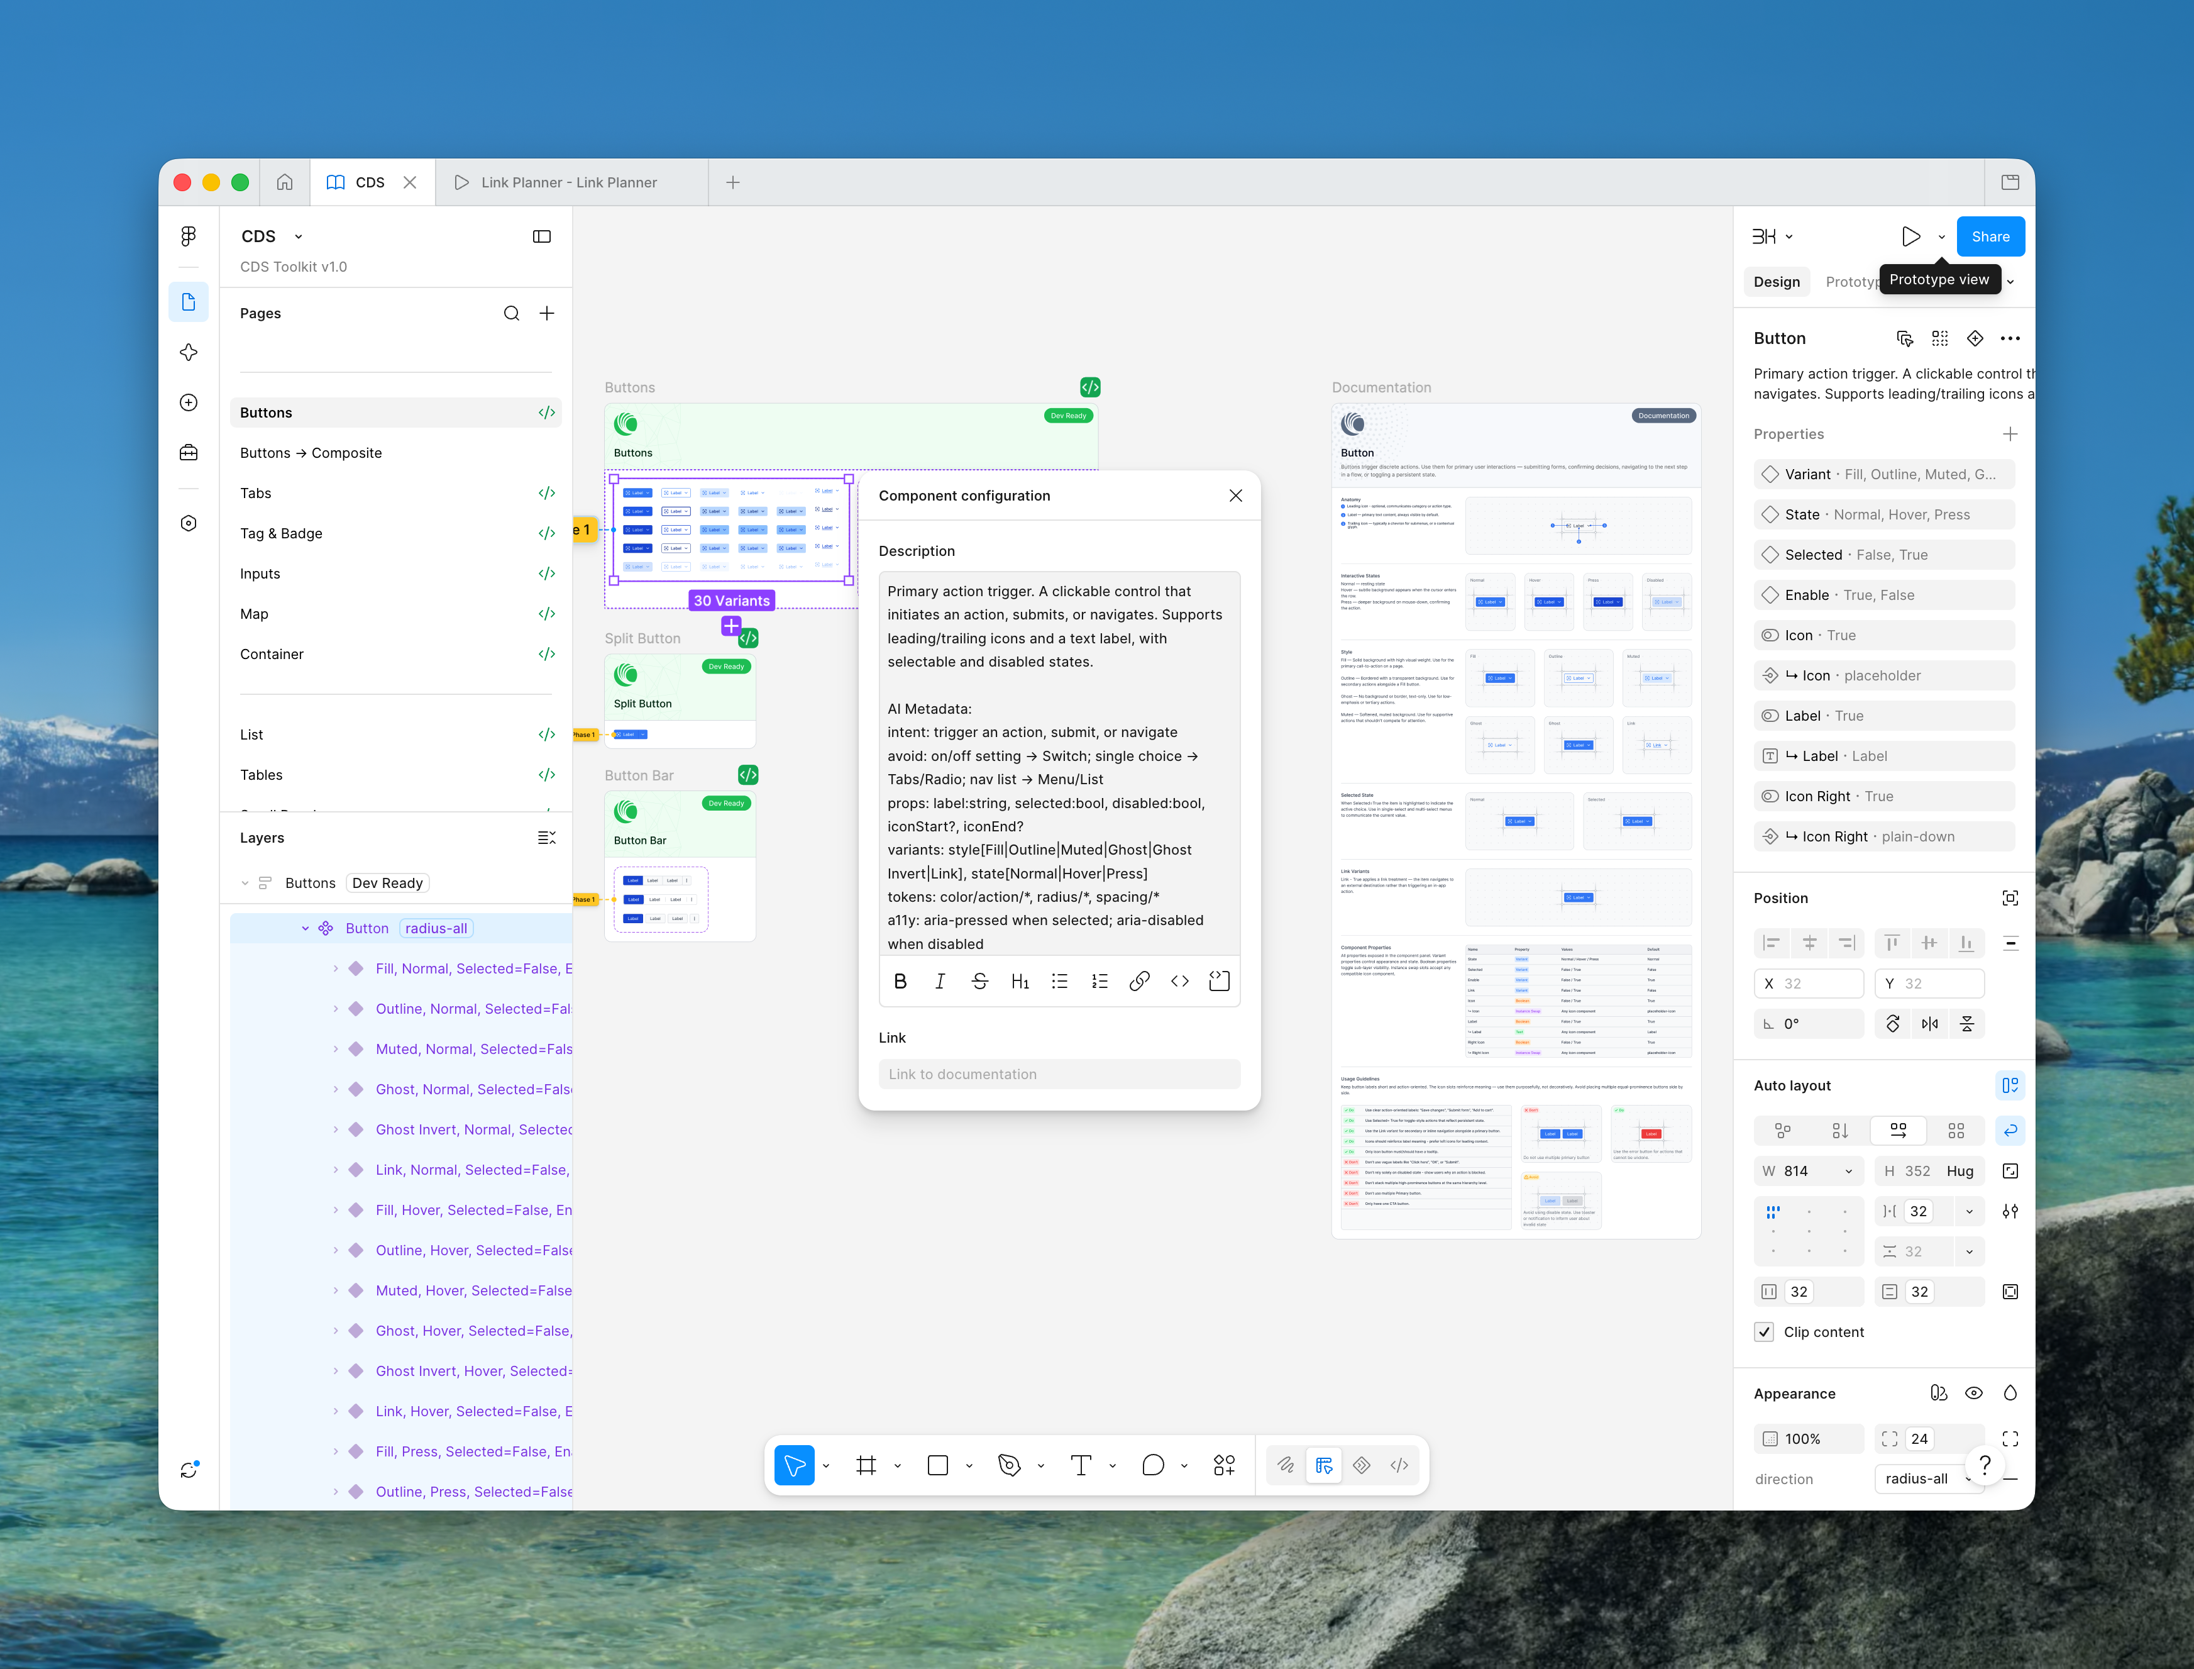Search pages with magnifier icon
Screen dimensions: 2194x1669
(512, 313)
